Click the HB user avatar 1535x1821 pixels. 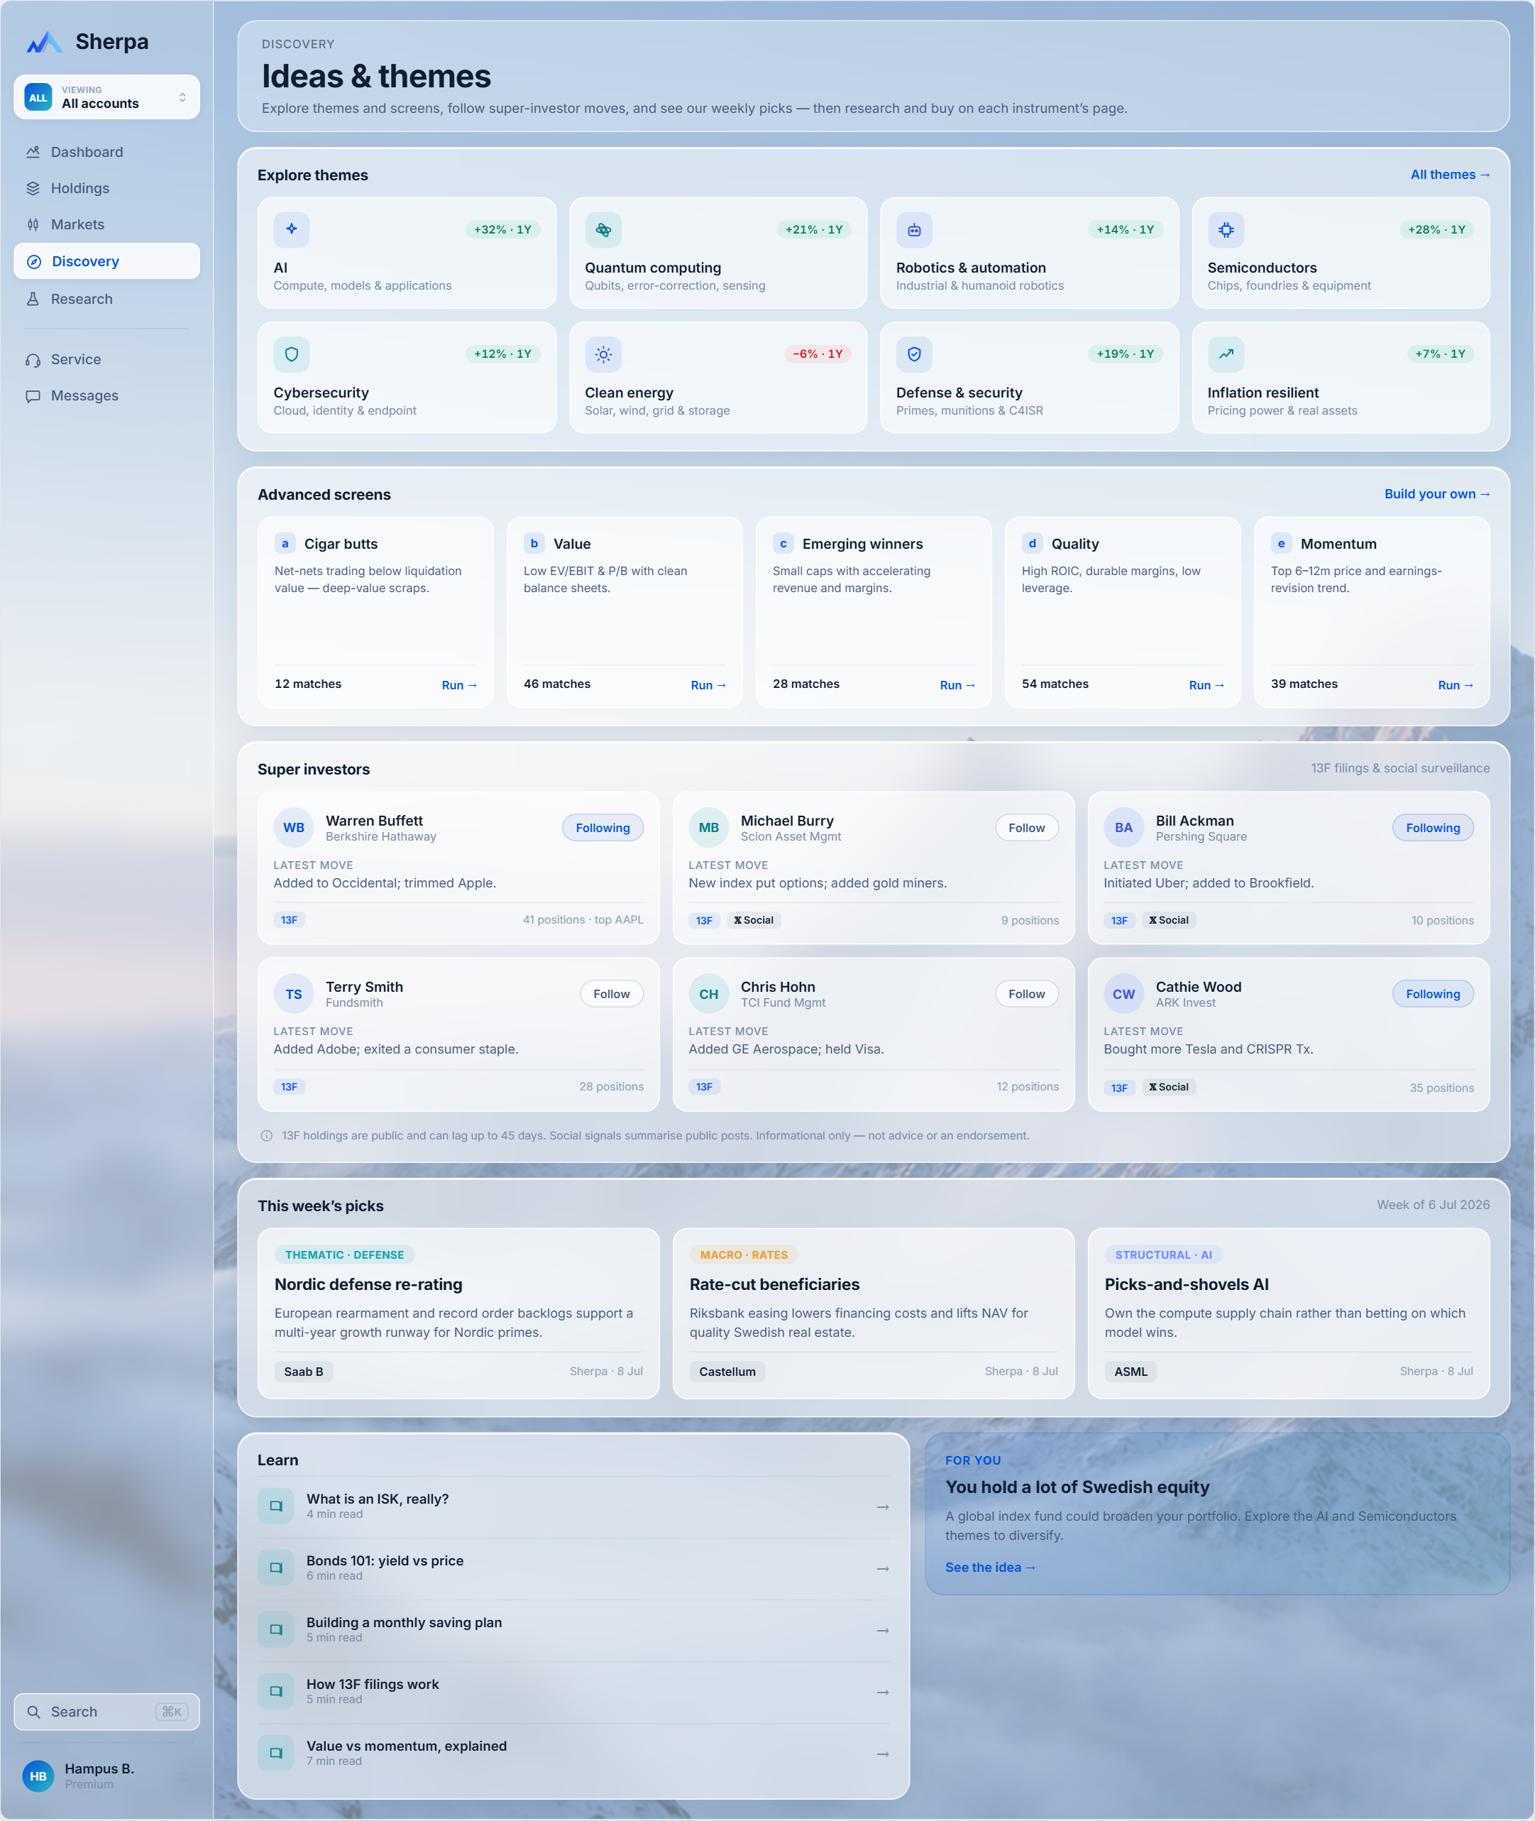coord(38,1776)
